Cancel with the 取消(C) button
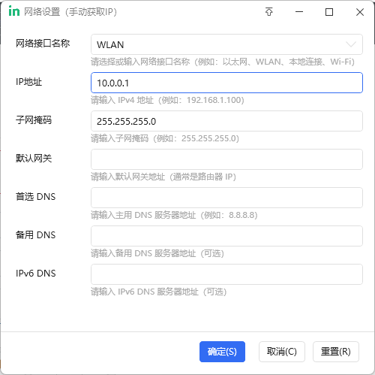 coord(282,352)
